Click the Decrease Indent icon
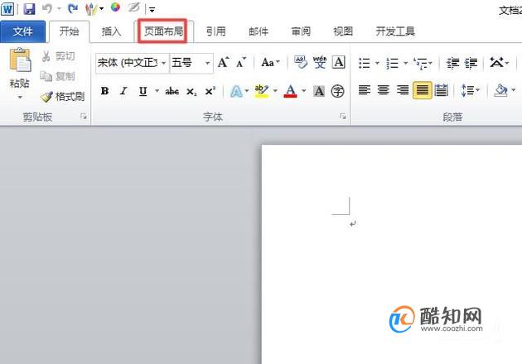 click(x=452, y=63)
